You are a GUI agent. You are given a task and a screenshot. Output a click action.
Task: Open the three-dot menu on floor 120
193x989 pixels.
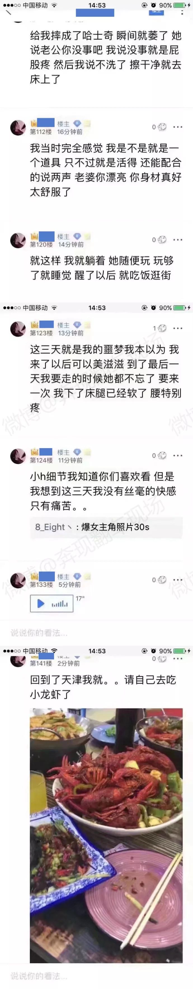point(178,240)
